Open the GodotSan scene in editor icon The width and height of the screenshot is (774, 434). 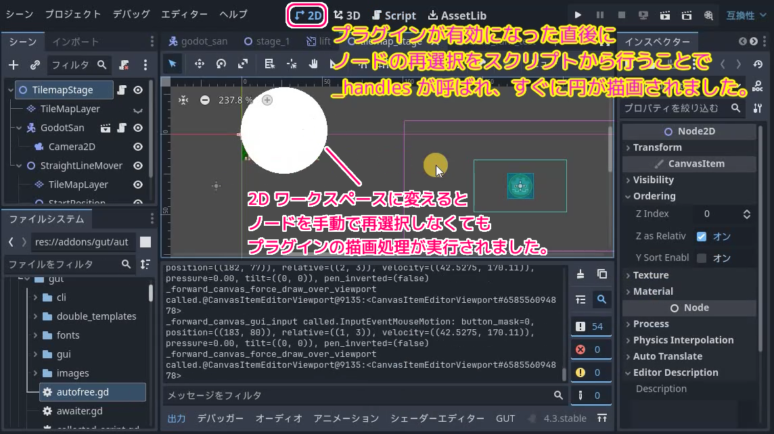click(x=105, y=128)
